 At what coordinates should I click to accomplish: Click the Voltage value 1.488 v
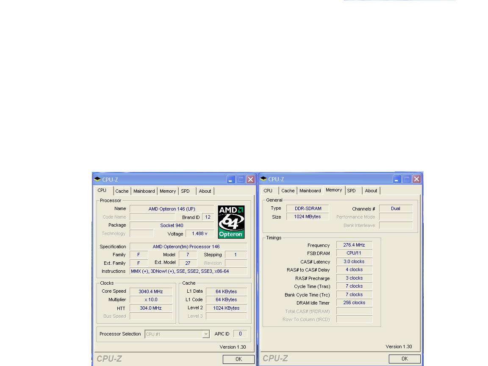point(200,233)
